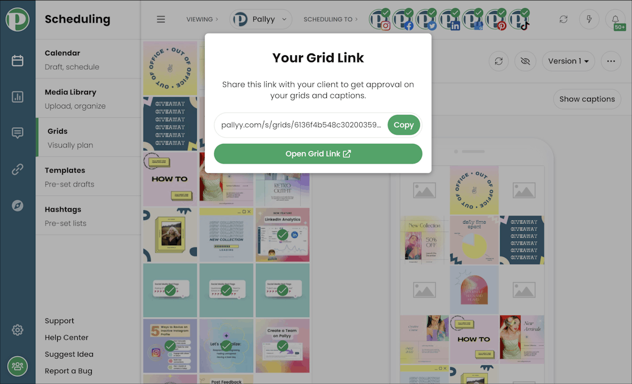Screen dimensions: 632x384
Task: Open the Templates menu item
Action: click(x=88, y=177)
